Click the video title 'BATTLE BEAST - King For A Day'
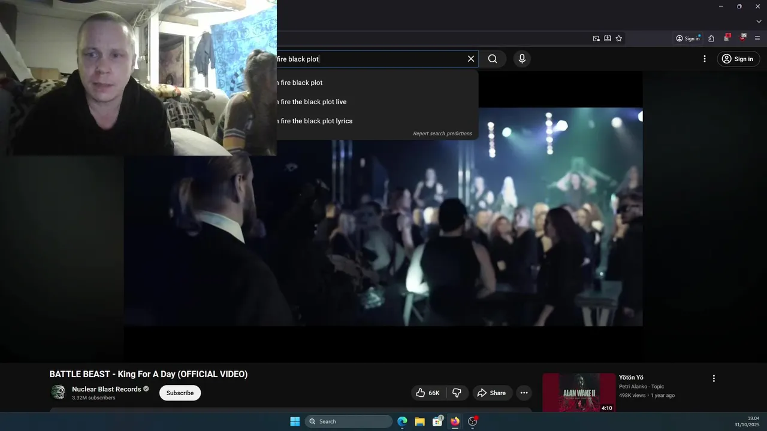Screen dimensions: 767x431 point(148,374)
